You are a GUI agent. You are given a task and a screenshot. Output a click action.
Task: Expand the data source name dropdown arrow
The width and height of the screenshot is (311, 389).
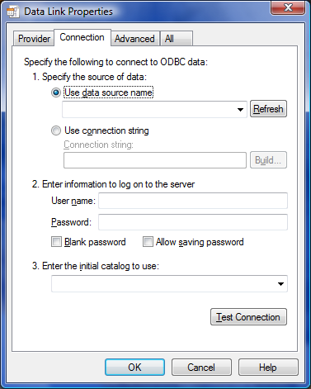(x=240, y=110)
